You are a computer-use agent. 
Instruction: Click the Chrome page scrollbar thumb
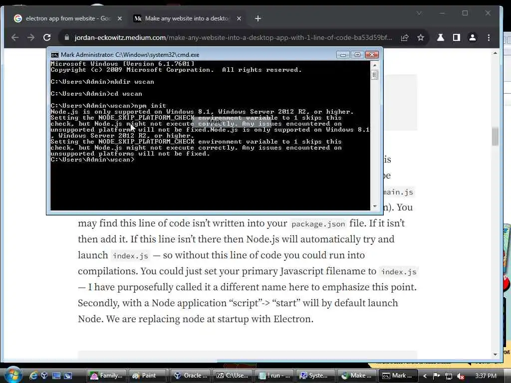496,137
